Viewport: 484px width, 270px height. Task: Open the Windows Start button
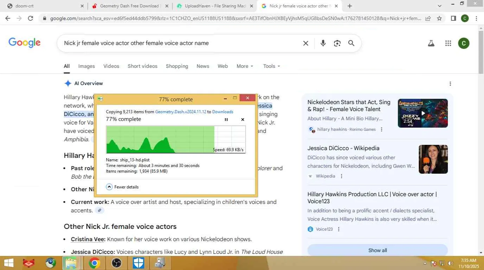(x=8, y=263)
